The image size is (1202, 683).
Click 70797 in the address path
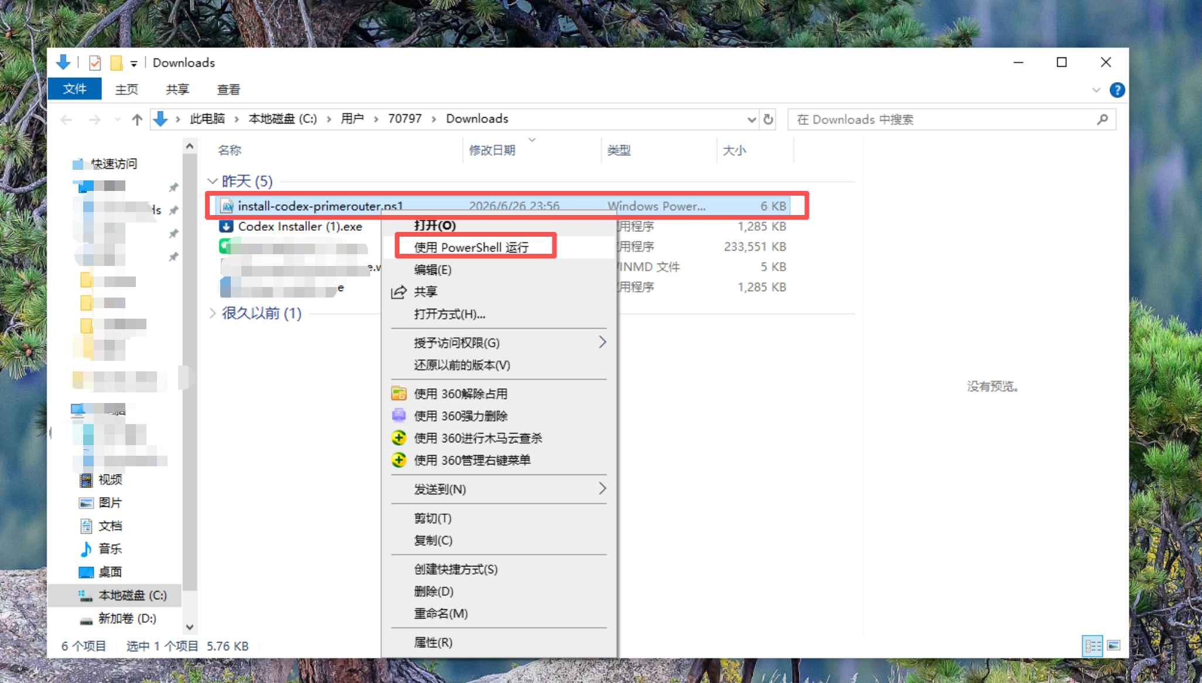click(405, 119)
